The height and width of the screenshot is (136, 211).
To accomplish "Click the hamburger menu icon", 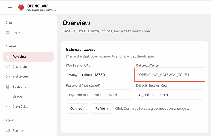I will 9,7.
